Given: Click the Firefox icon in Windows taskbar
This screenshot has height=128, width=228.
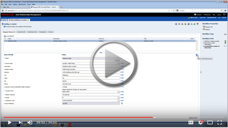Looking at the screenshot, I should (62, 125).
